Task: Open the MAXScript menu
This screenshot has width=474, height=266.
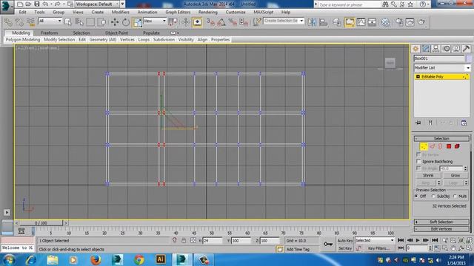Action: tap(264, 12)
